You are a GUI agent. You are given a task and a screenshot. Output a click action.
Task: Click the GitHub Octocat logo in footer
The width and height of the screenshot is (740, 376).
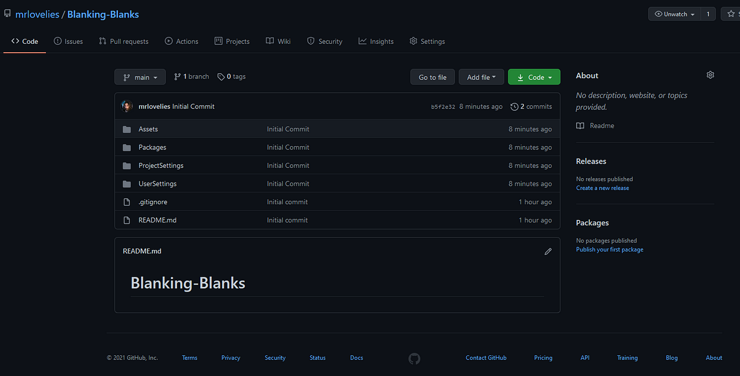414,359
